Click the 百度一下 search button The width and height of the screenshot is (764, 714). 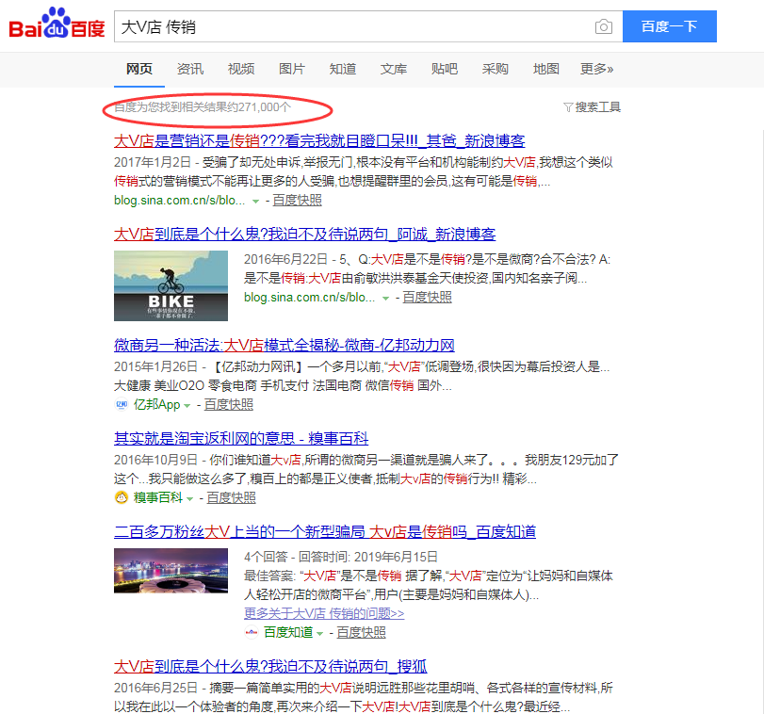pos(670,26)
